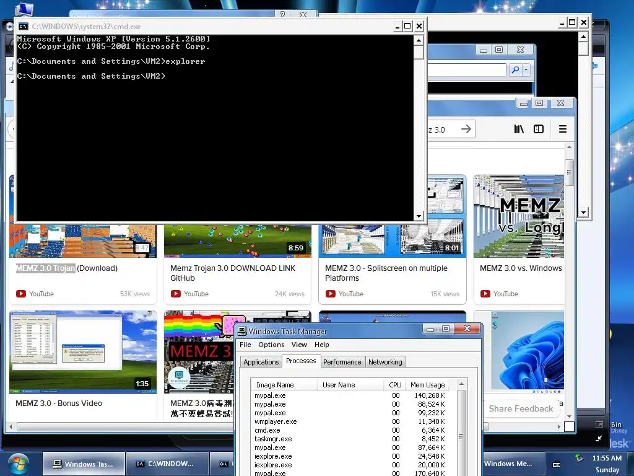Image resolution: width=634 pixels, height=476 pixels.
Task: Switch to the Applications tab
Action: (261, 362)
